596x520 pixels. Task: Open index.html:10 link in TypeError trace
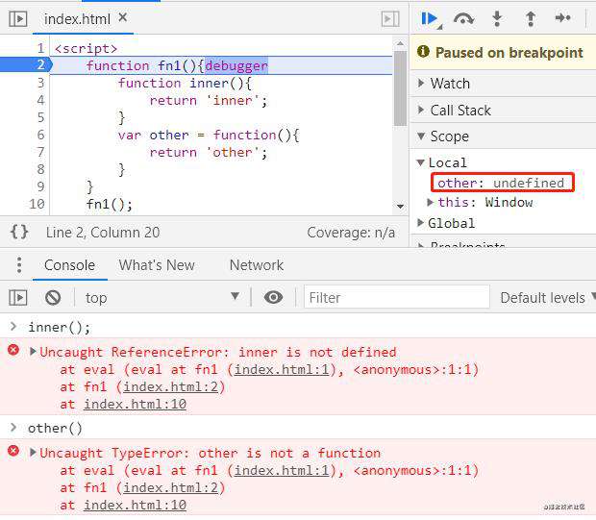(135, 506)
